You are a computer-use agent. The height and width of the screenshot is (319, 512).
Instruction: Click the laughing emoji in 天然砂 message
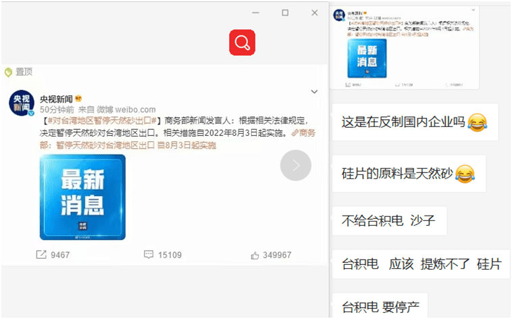pyautogui.click(x=465, y=174)
